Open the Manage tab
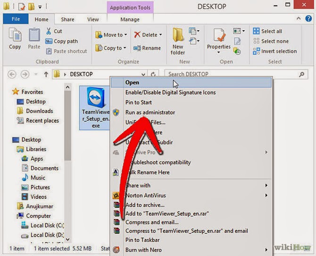This screenshot has height=256, width=316. [130, 19]
